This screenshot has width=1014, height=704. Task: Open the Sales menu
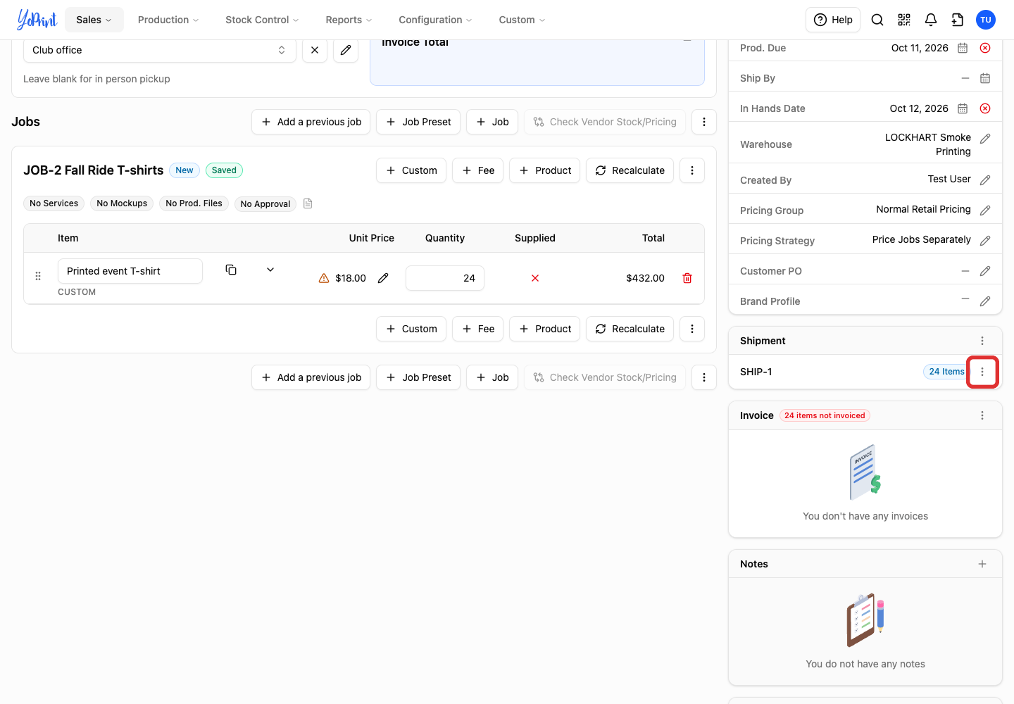[x=94, y=20]
